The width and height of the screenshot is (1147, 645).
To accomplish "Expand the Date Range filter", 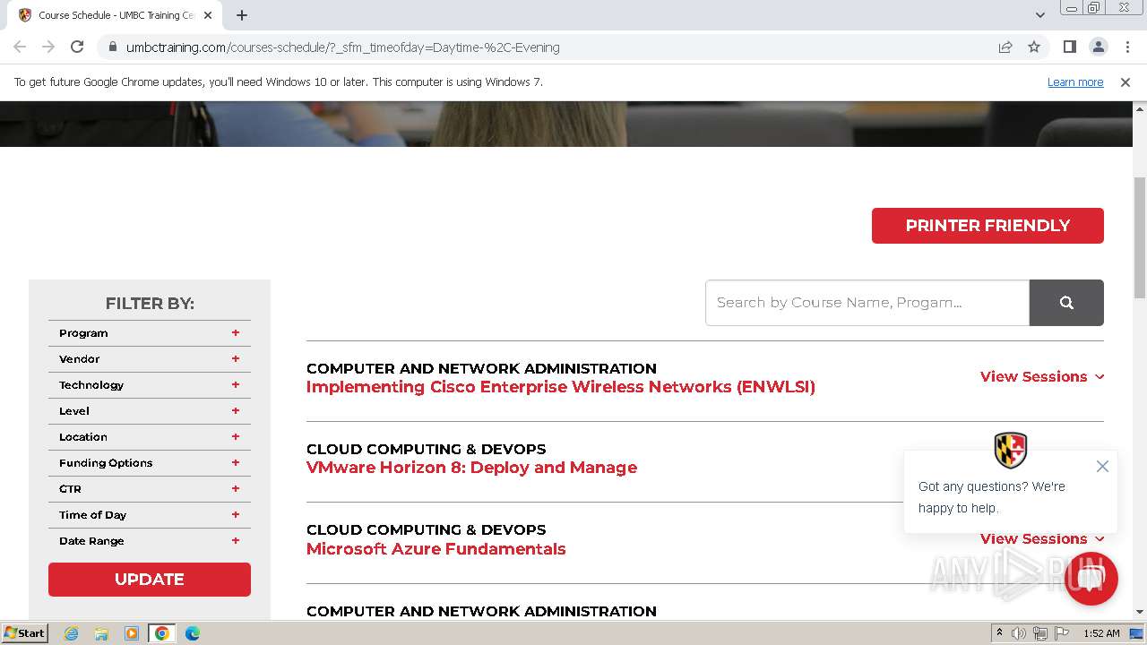I will pos(150,541).
